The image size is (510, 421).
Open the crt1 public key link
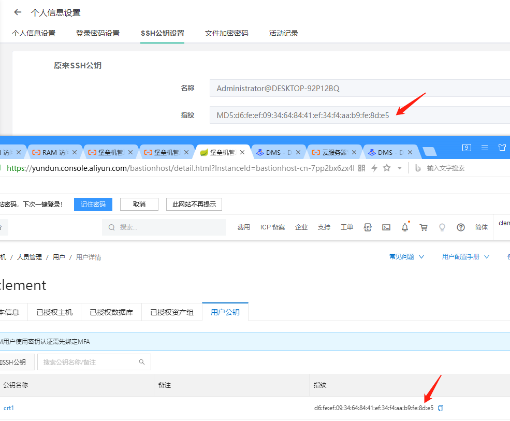(9, 408)
